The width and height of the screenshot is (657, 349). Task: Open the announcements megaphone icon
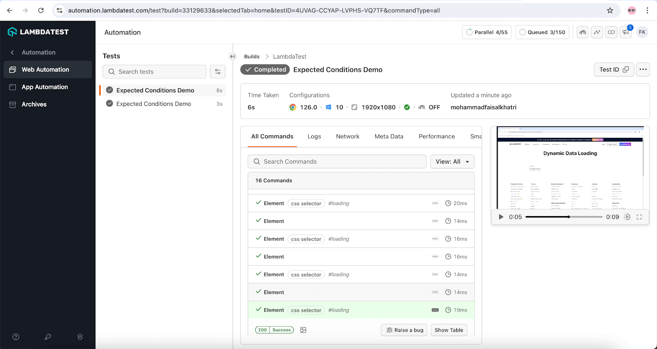626,32
